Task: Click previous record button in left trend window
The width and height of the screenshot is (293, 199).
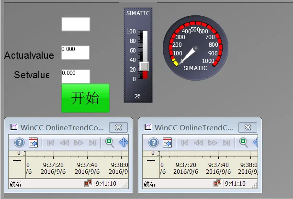Action: coord(64,142)
